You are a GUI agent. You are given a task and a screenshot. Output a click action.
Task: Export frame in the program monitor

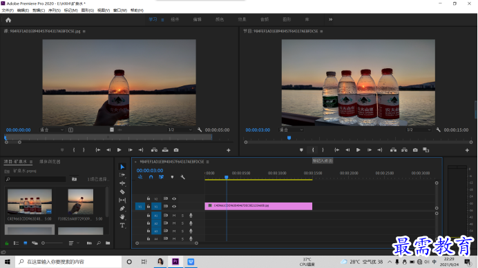pos(415,150)
